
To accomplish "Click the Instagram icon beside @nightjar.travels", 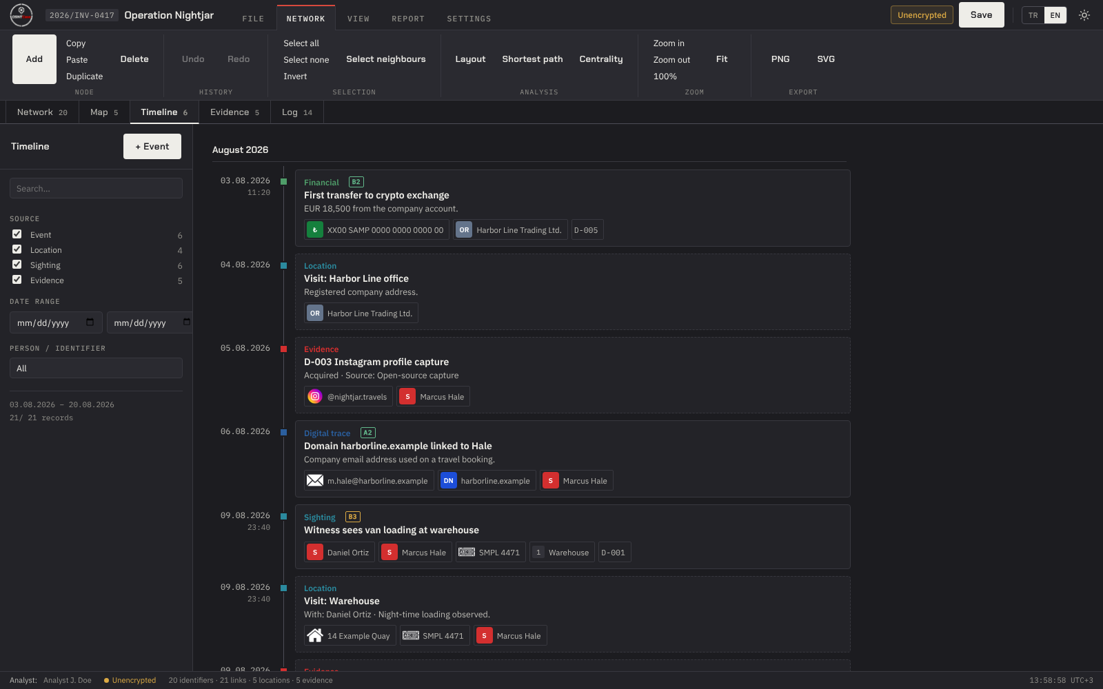I will [x=315, y=397].
